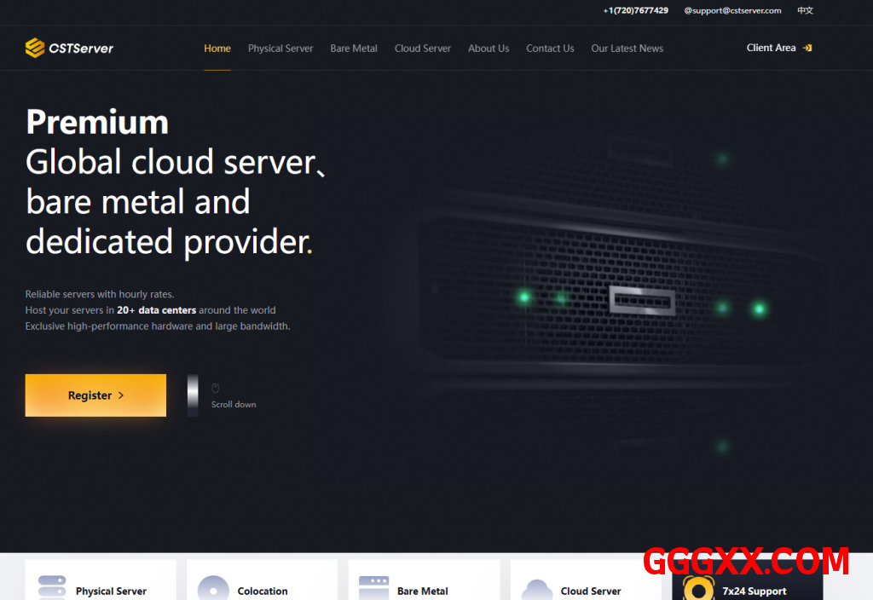
Task: Go to Bare Metal in navigation bar
Action: [354, 49]
